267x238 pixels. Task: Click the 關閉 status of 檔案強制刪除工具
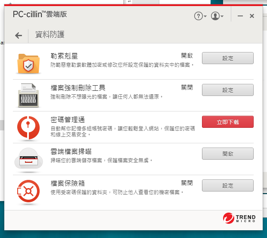187,87
